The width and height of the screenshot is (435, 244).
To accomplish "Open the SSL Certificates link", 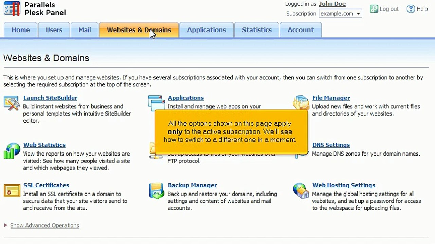I will pyautogui.click(x=46, y=185).
